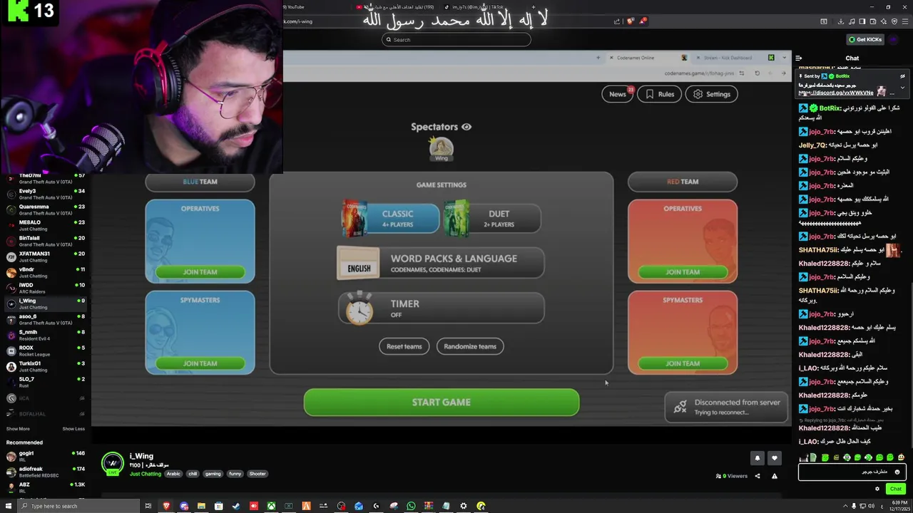The width and height of the screenshot is (913, 513).
Task: Open the Brave Wallet icon
Action: coord(873,21)
